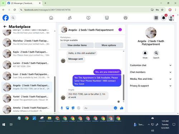The image size is (179, 134).
Task: Go to the Home feed icon
Action: [51, 18]
